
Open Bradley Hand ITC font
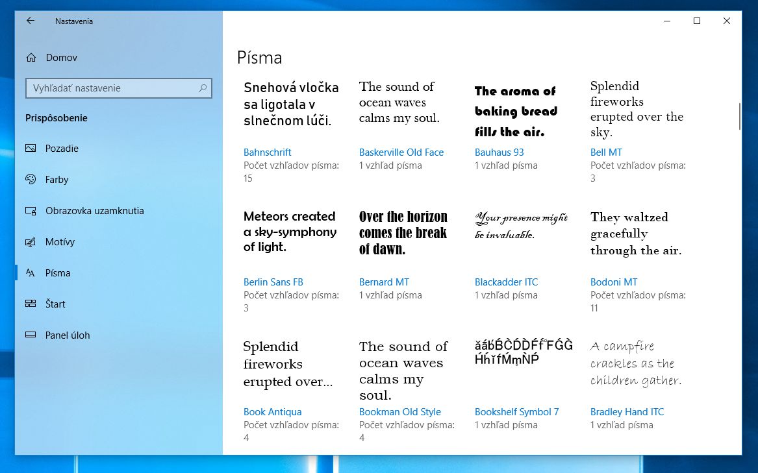[627, 411]
